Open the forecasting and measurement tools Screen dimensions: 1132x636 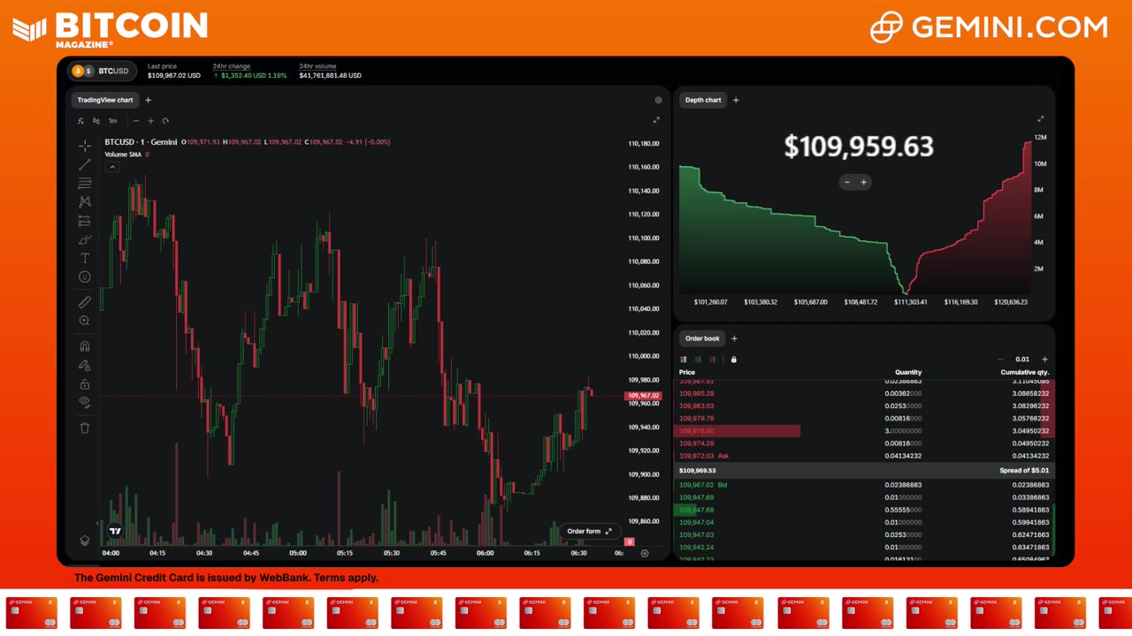85,221
